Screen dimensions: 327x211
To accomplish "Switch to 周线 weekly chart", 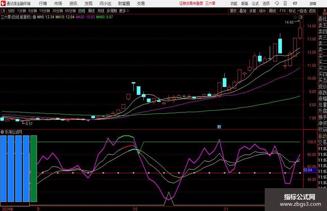I will [91, 11].
